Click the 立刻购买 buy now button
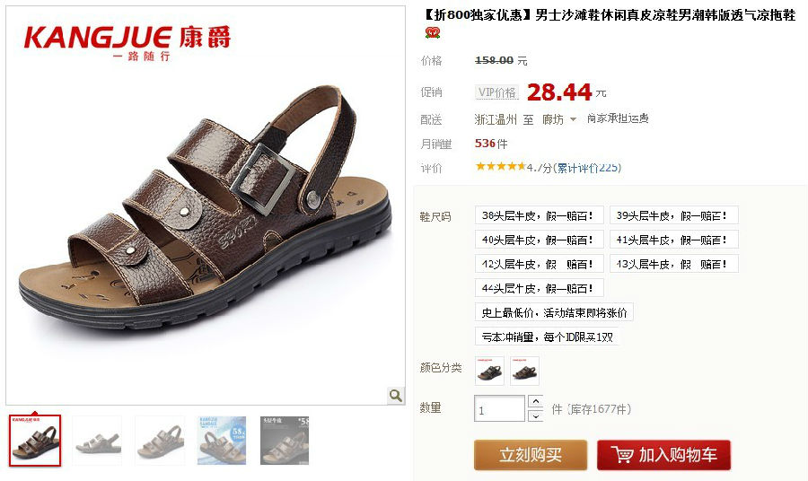Screen dimensions: 808x481 [x=531, y=455]
